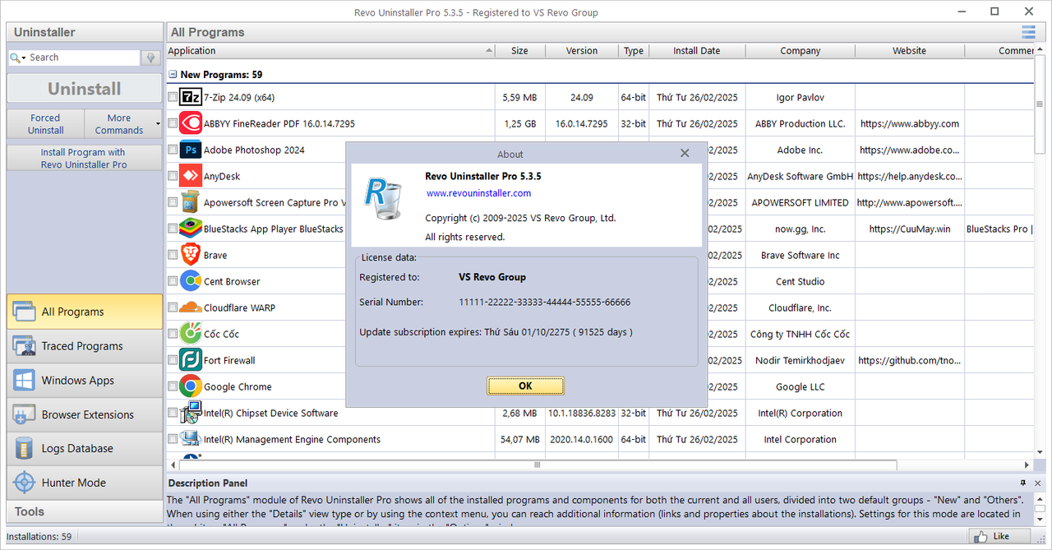
Task: Select the All Programs sidebar module
Action: click(85, 312)
